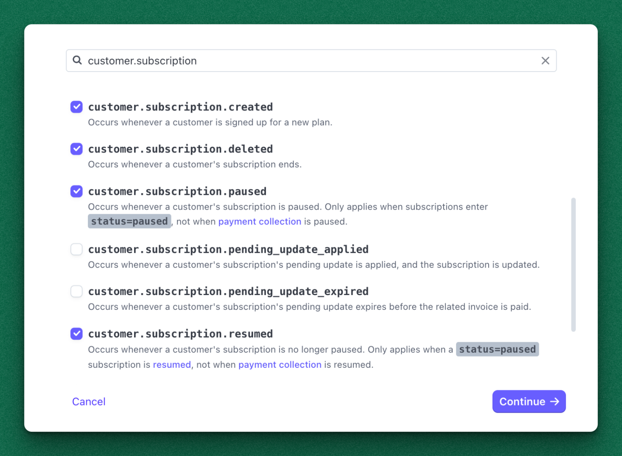
Task: Enable the pending_update_applied event checkbox
Action: (x=77, y=249)
